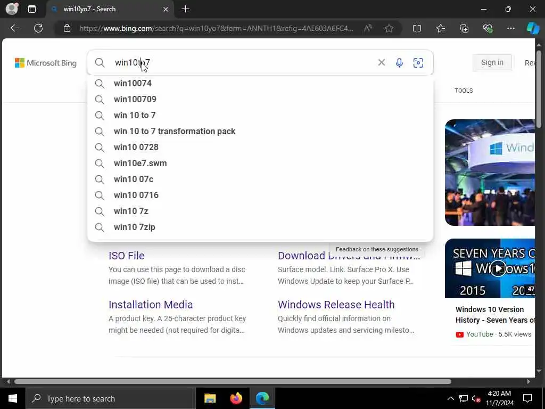545x409 pixels.
Task: Open split screen view icon
Action: click(417, 28)
